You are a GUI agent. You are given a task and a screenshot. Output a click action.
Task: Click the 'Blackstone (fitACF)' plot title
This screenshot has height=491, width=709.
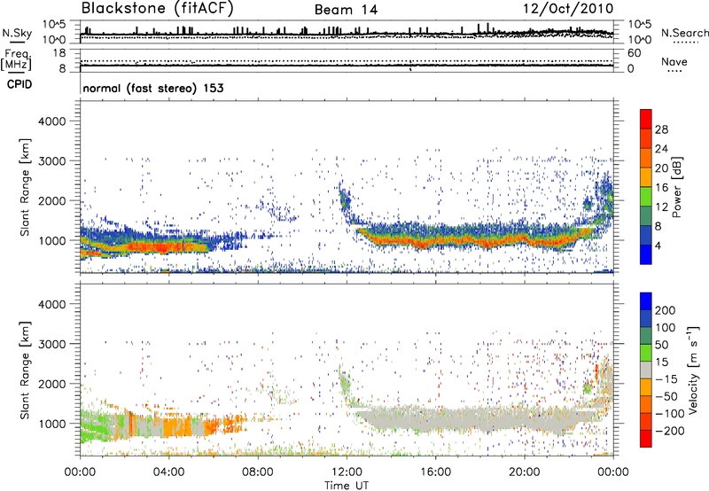pyautogui.click(x=157, y=9)
